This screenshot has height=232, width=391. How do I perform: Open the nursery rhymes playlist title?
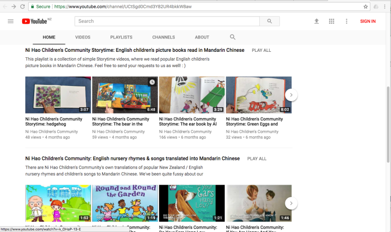(x=132, y=158)
